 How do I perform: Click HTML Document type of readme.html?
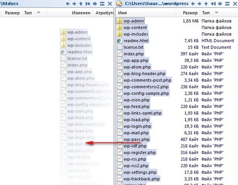point(218,41)
